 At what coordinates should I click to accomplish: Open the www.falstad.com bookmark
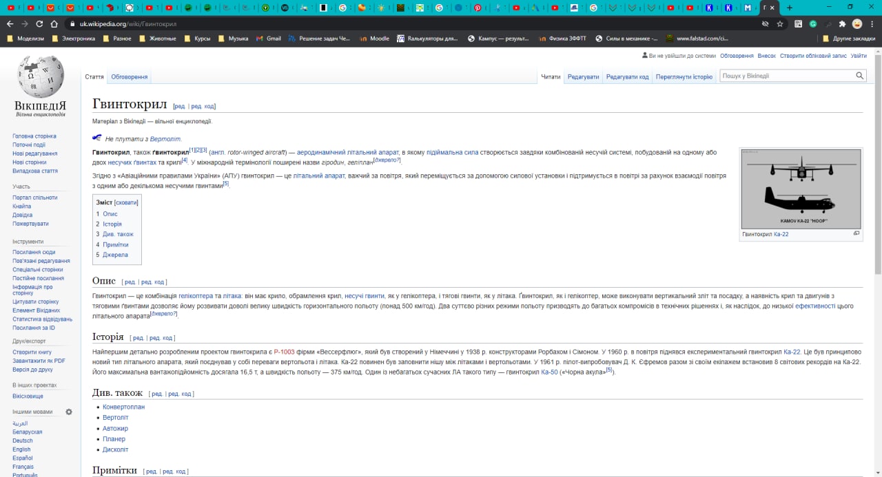click(x=697, y=39)
